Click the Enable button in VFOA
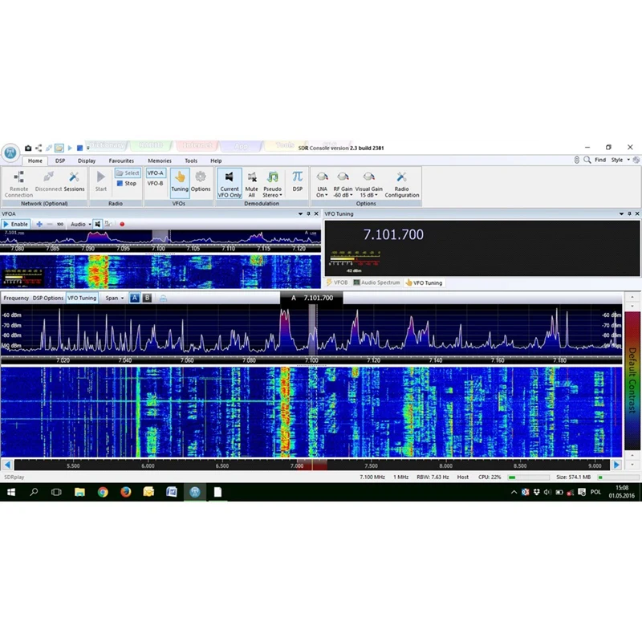This screenshot has width=642, height=642. pos(15,225)
